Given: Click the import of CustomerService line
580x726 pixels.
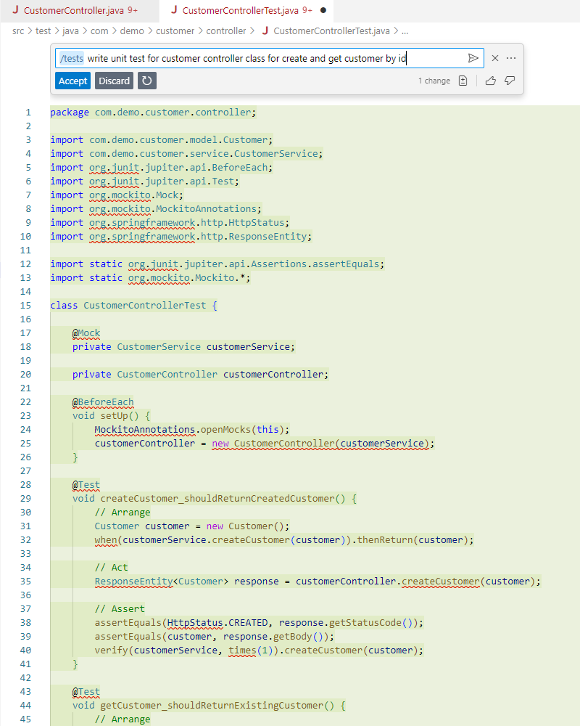Looking at the screenshot, I should [x=186, y=154].
